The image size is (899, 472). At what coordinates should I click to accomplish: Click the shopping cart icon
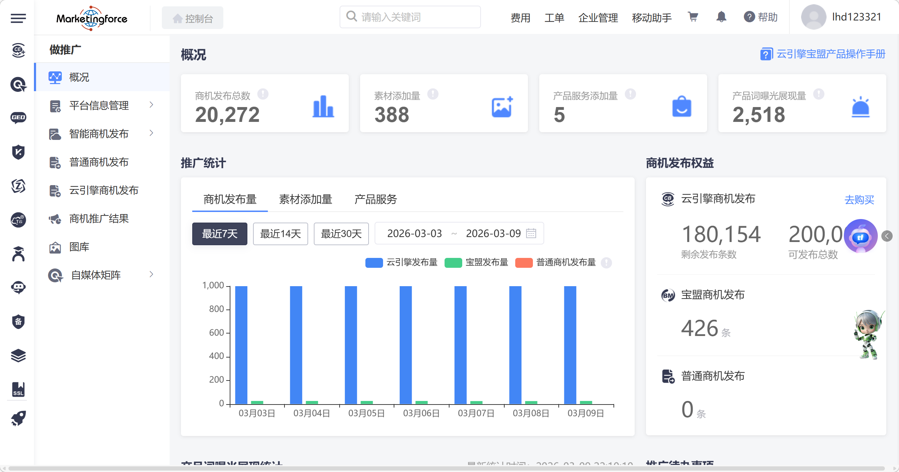693,17
